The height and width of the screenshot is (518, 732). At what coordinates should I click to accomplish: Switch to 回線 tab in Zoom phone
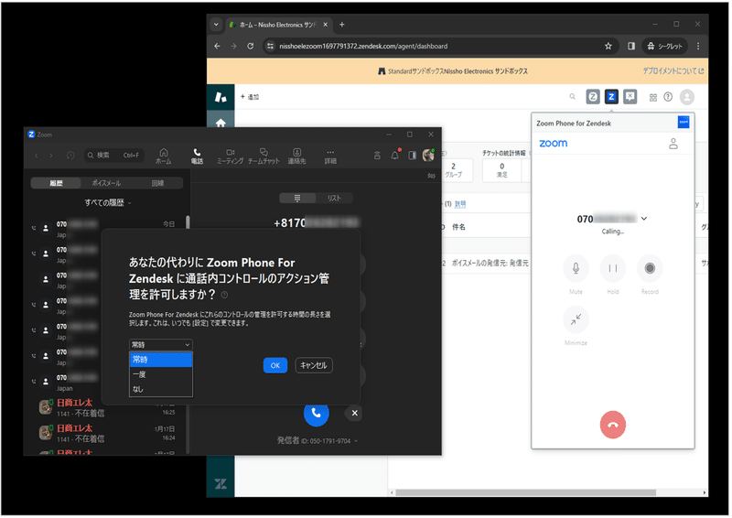157,184
